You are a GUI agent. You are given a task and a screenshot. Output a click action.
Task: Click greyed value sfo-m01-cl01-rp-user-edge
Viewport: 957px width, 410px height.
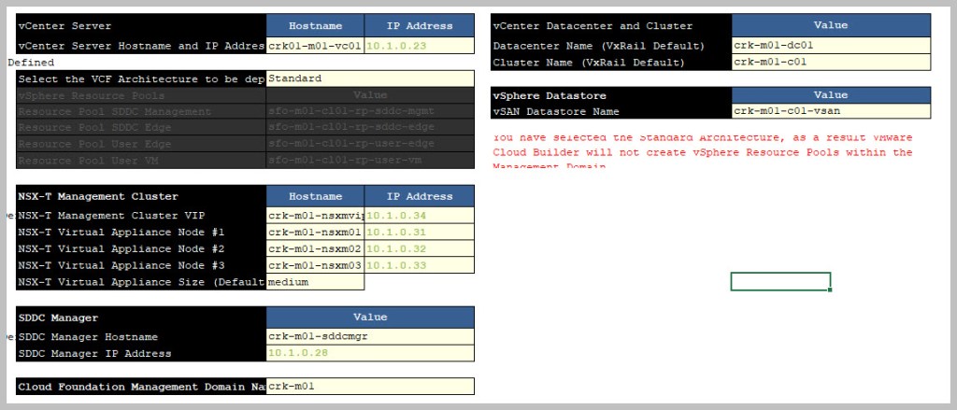coord(370,144)
